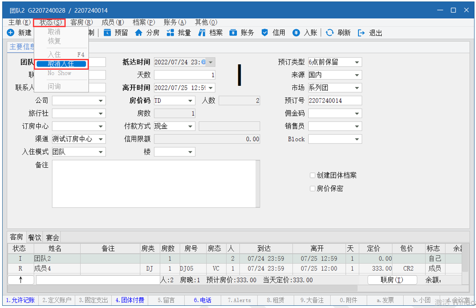Expand the 预订类型 dropdown

pos(357,62)
